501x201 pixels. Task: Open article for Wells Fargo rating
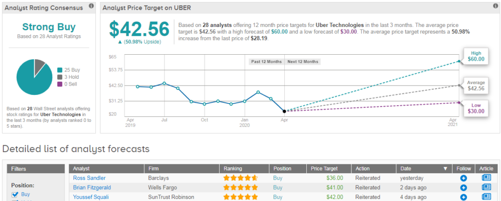click(x=486, y=187)
